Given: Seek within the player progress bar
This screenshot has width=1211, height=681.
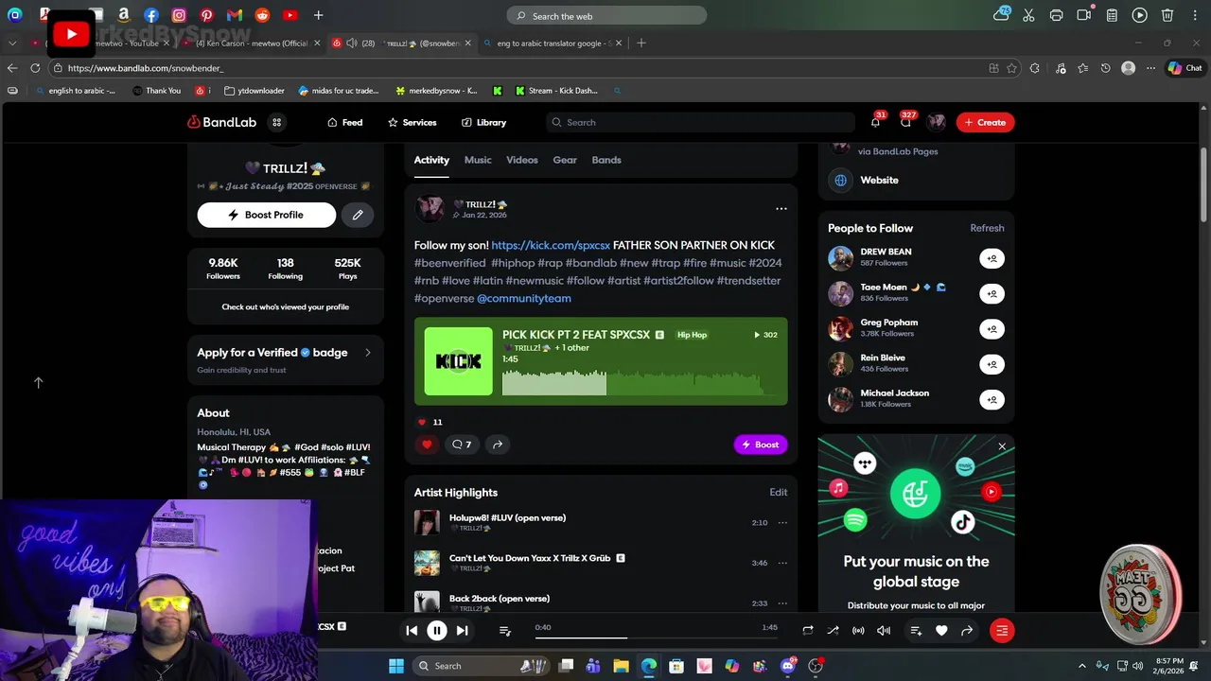Looking at the screenshot, I should pos(655,637).
